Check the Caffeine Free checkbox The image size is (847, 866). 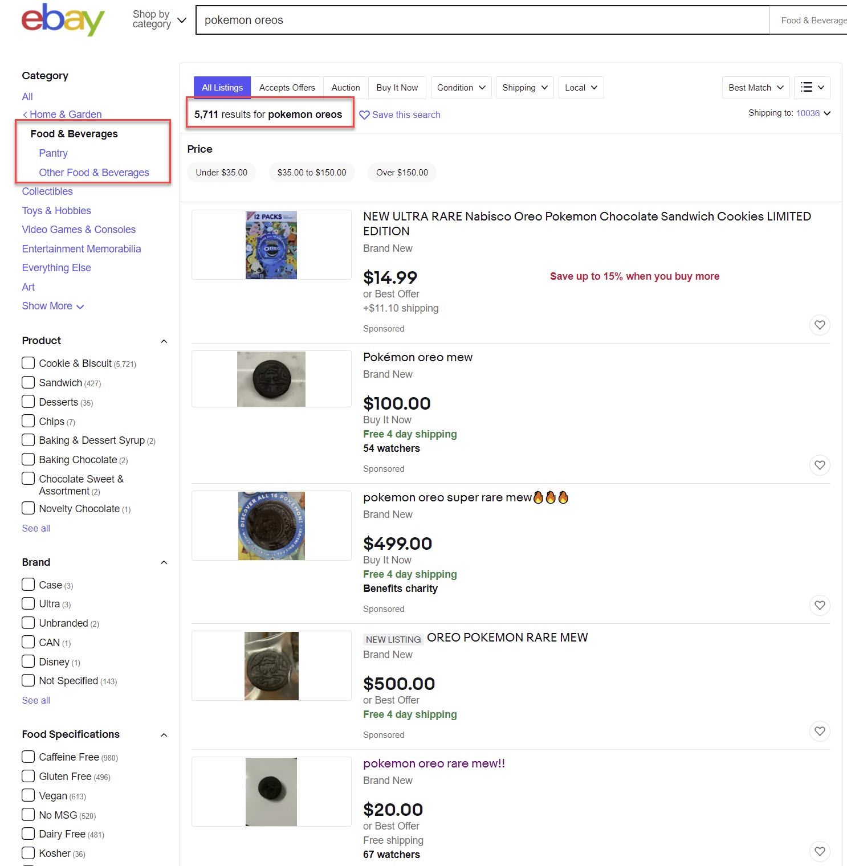[x=28, y=757]
